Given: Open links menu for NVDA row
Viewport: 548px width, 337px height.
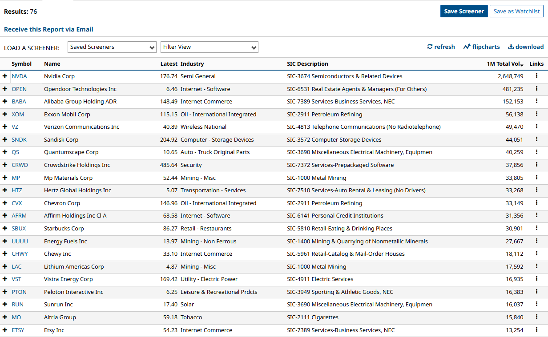Looking at the screenshot, I should click(536, 76).
